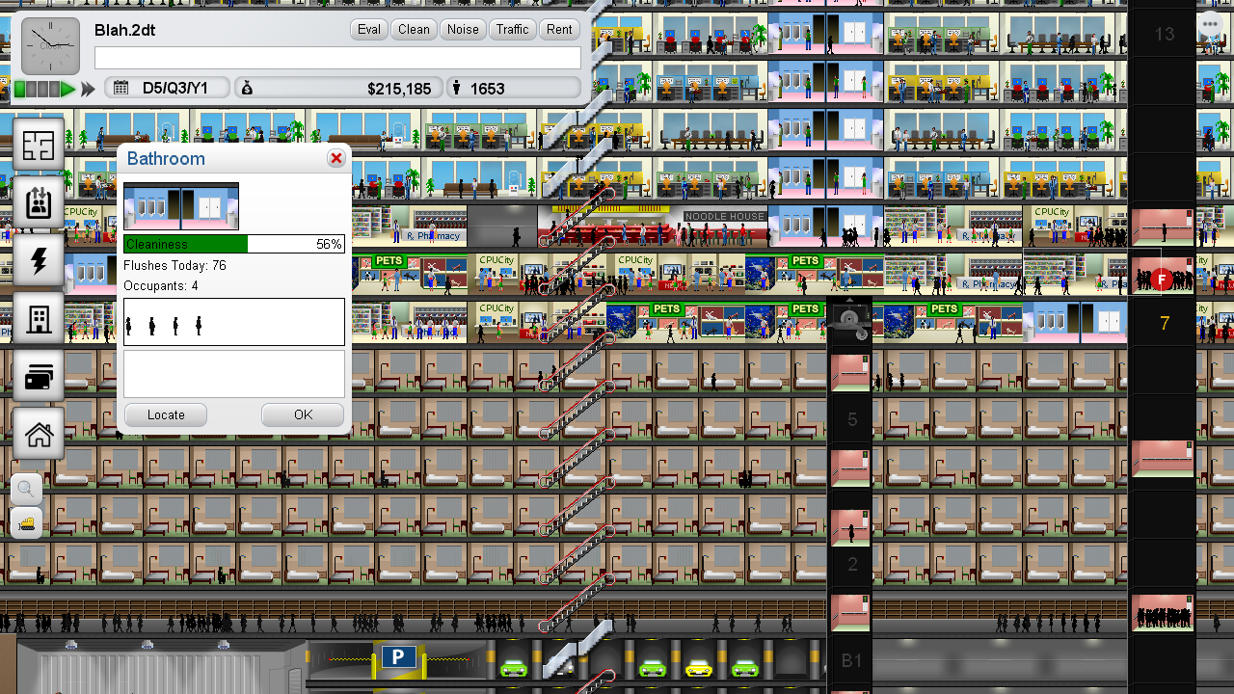
Task: Click the analog clock widget
Action: coord(50,45)
